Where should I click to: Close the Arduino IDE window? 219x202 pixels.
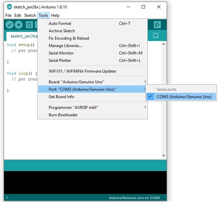[x=159, y=7]
